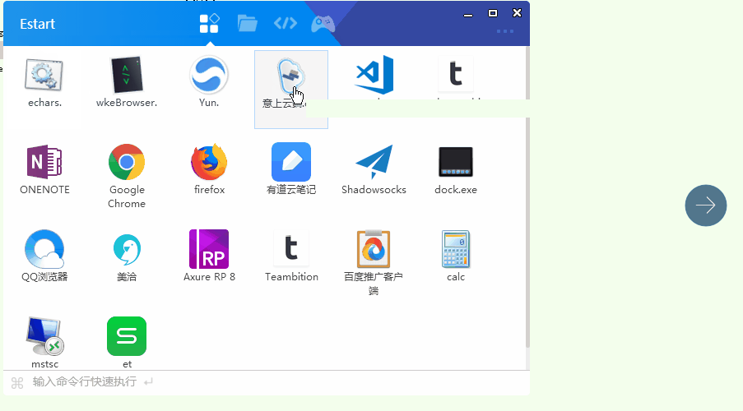
Task: Open 百度推广客户端
Action: coord(374,249)
